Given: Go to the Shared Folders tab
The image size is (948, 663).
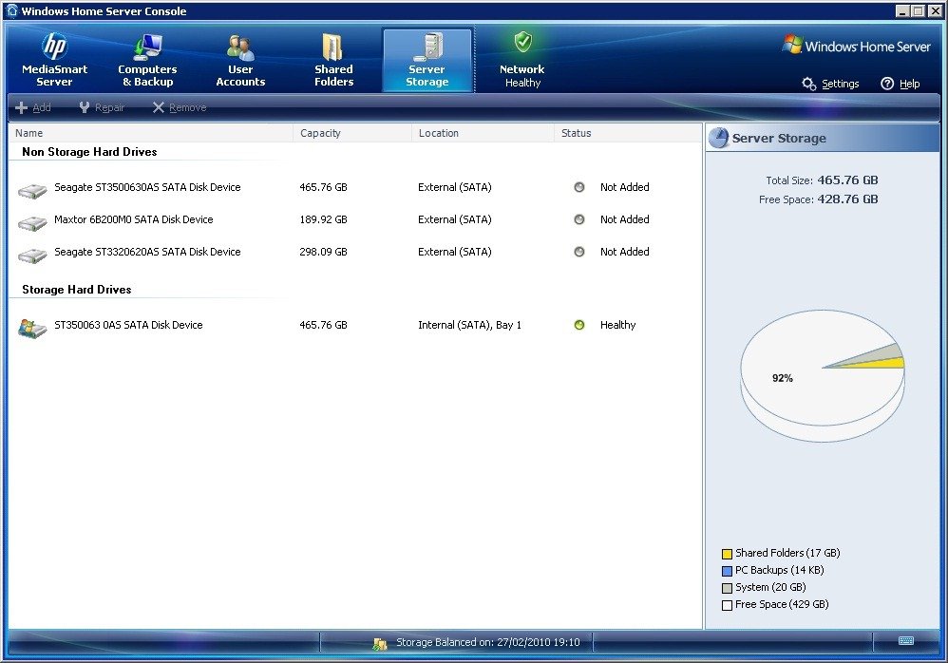Looking at the screenshot, I should coord(333,60).
